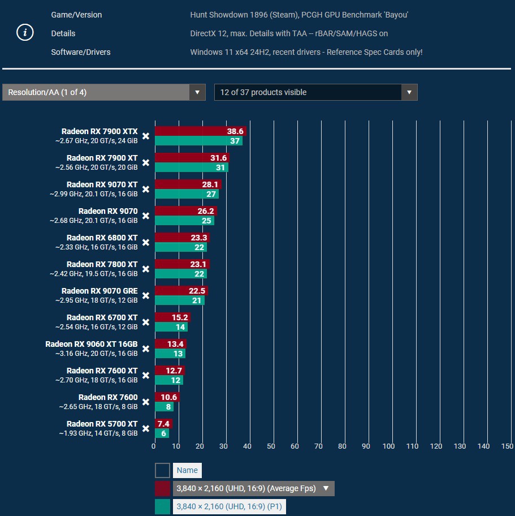Click the 7.4 average fps bar
Image resolution: width=515 pixels, height=516 pixels.
click(163, 424)
